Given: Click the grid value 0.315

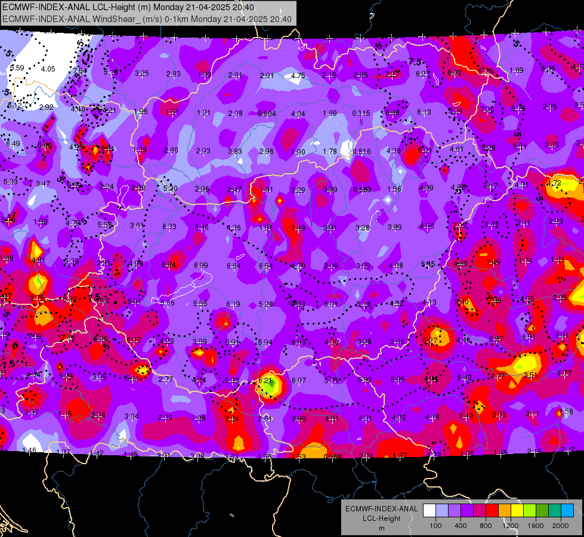Looking at the screenshot, I should 361,113.
